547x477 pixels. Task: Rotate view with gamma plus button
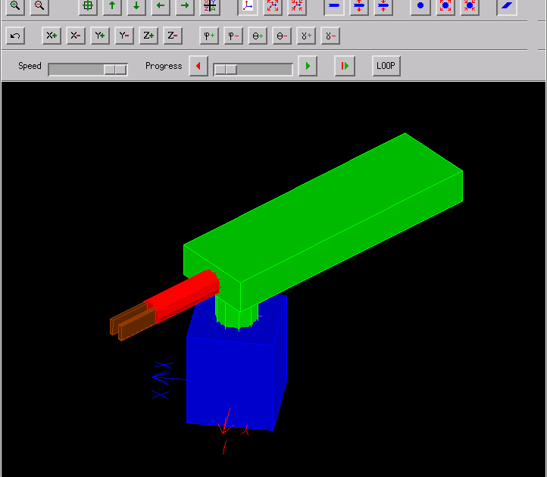306,36
